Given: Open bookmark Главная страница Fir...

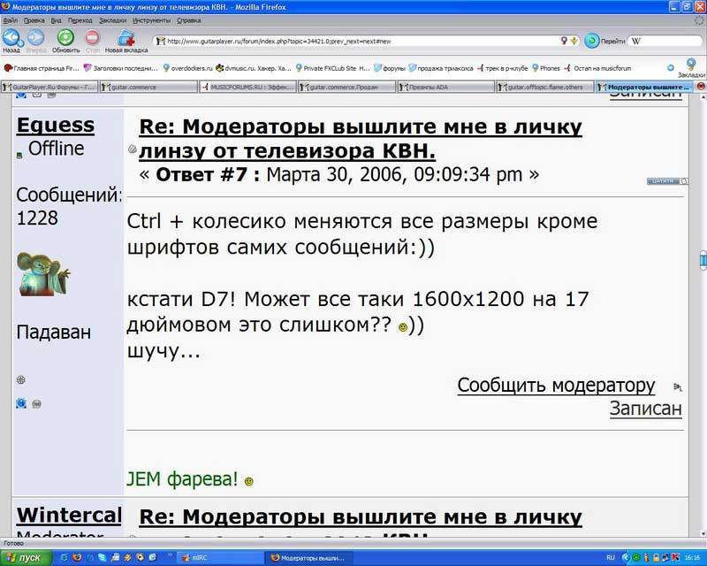Looking at the screenshot, I should [42, 68].
